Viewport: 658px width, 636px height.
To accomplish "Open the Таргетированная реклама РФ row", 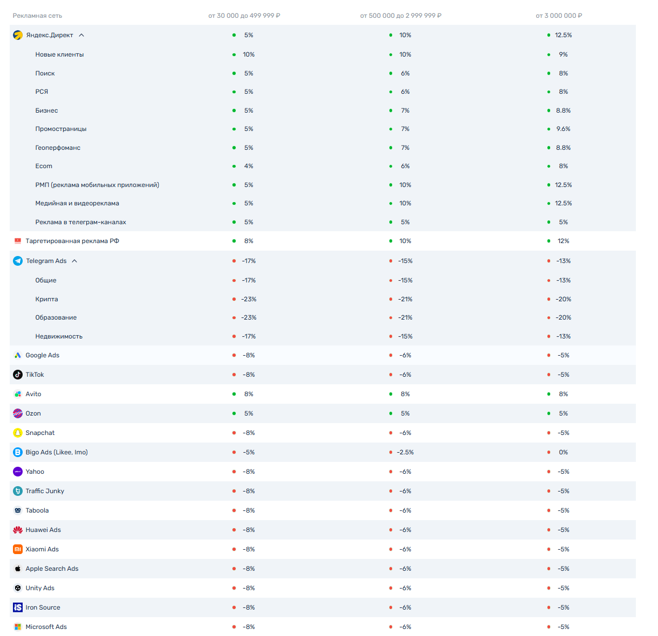I will 72,241.
